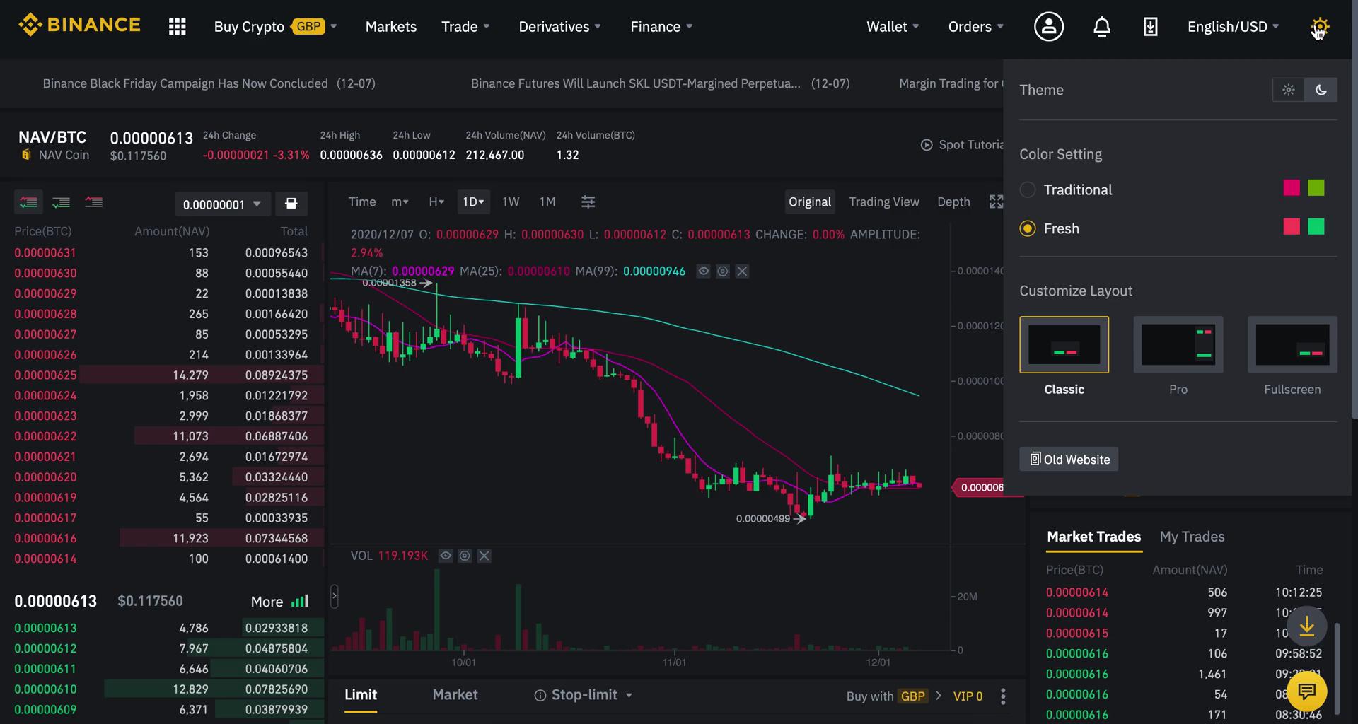Choose the Fullscreen layout
Viewport: 1358px width, 724px height.
tap(1292, 344)
